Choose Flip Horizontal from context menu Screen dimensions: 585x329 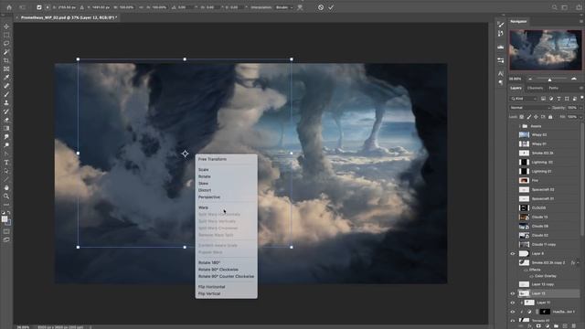pos(211,287)
